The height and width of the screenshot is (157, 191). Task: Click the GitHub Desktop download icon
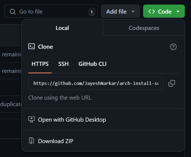[32, 119]
